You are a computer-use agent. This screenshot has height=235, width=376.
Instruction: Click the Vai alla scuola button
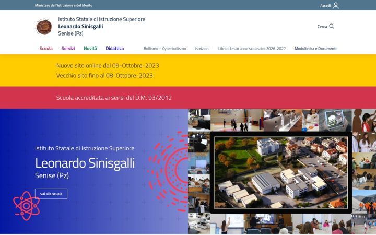click(x=51, y=194)
